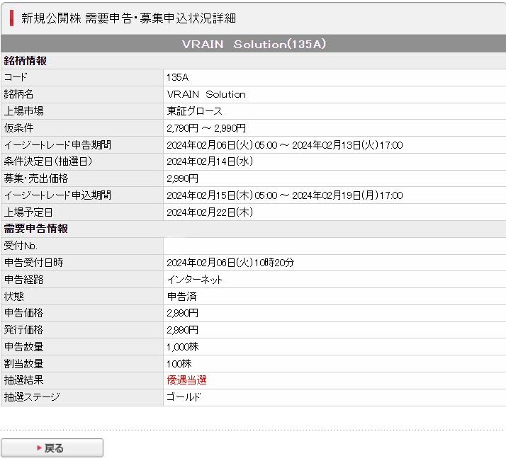Click the 上場市場 row label
Screen dimensions: 506x468
(23, 111)
